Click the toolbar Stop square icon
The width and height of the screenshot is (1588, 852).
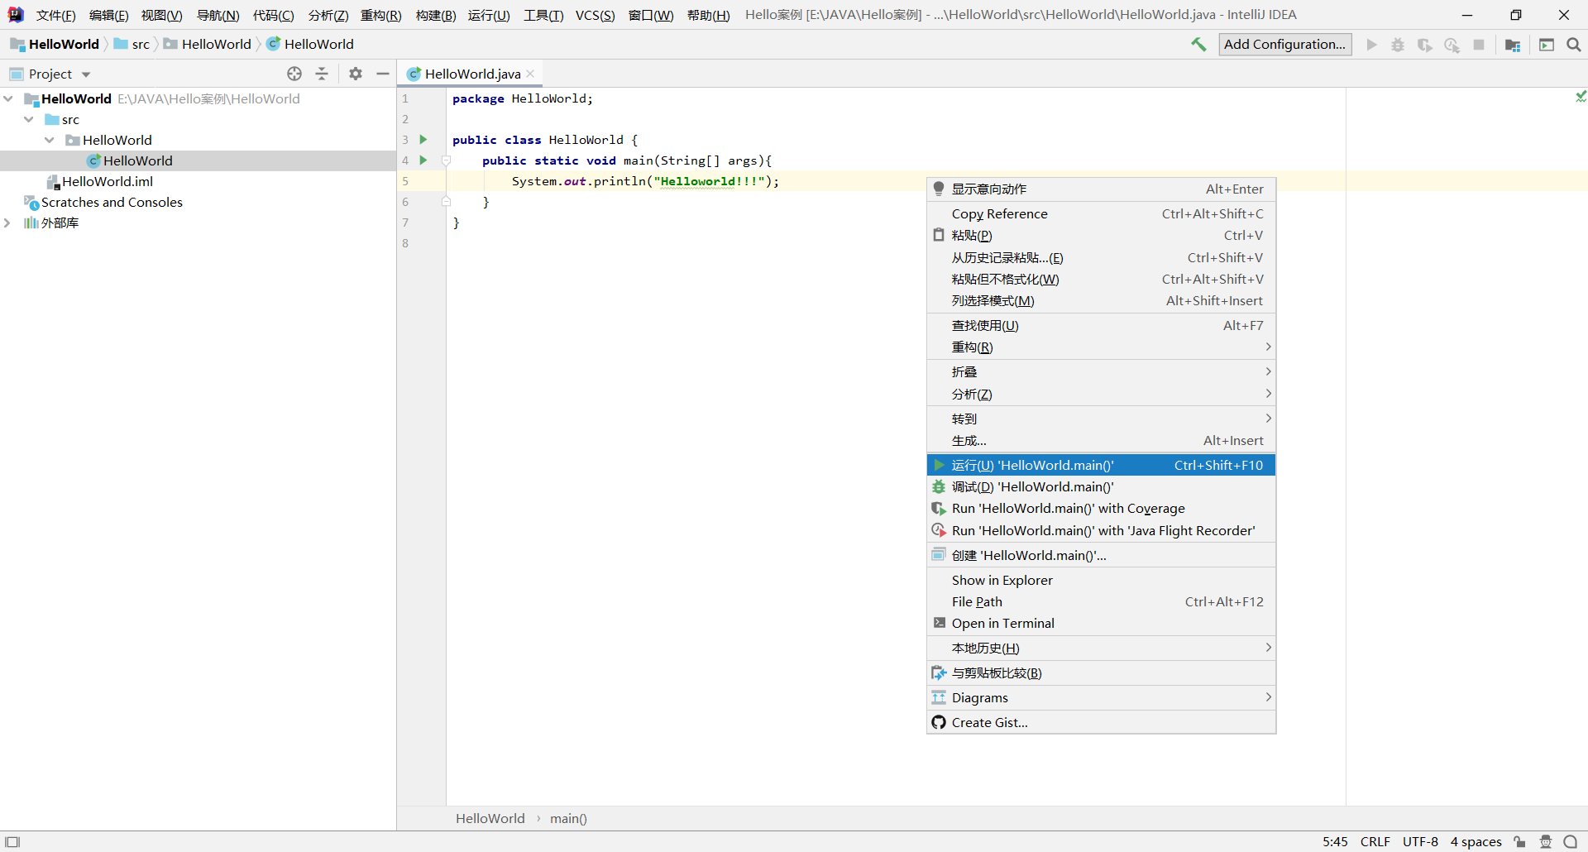coord(1479,45)
